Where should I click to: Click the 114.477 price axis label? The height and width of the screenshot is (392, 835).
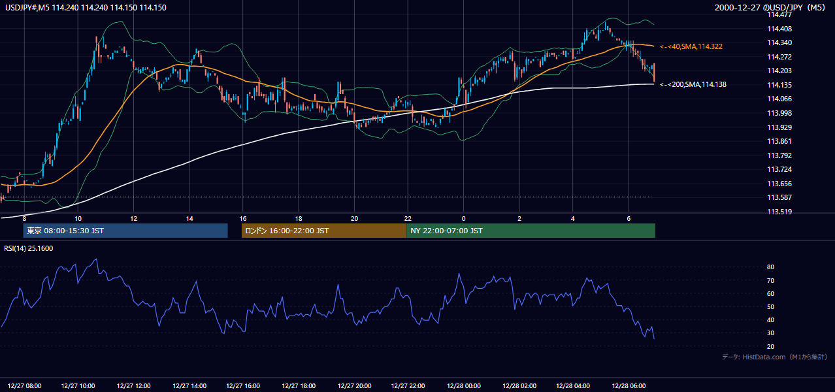pyautogui.click(x=779, y=14)
